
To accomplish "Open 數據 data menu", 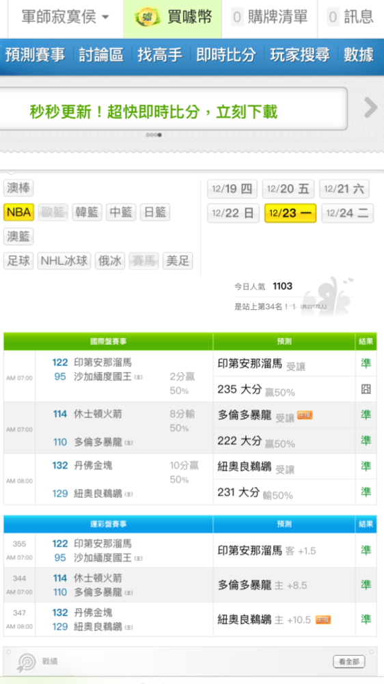I will click(359, 55).
